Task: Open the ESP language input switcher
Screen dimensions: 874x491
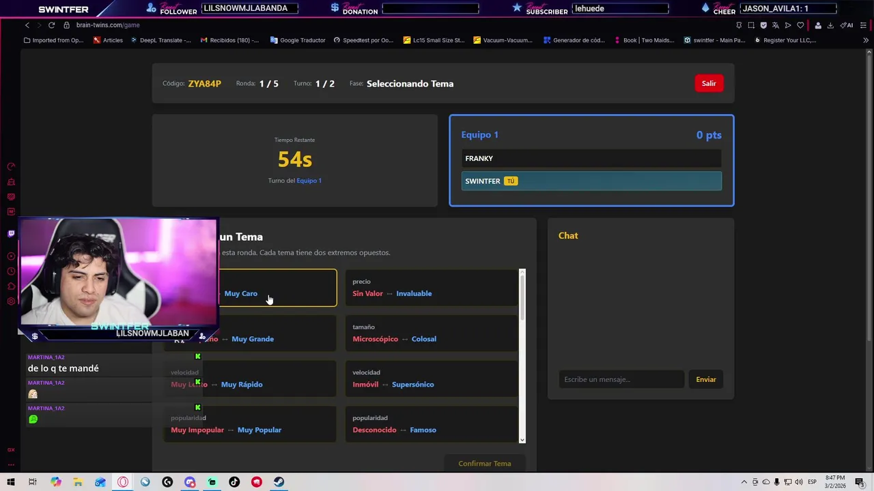Action: pos(813,482)
